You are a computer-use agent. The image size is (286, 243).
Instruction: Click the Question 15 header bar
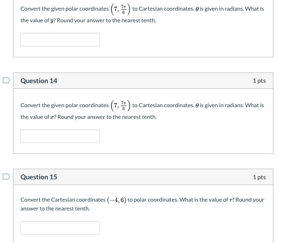click(143, 177)
